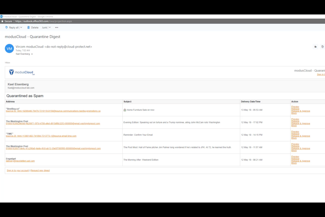Preview the TIME Confirm Your Email message
The height and width of the screenshot is (217, 325).
click(295, 132)
